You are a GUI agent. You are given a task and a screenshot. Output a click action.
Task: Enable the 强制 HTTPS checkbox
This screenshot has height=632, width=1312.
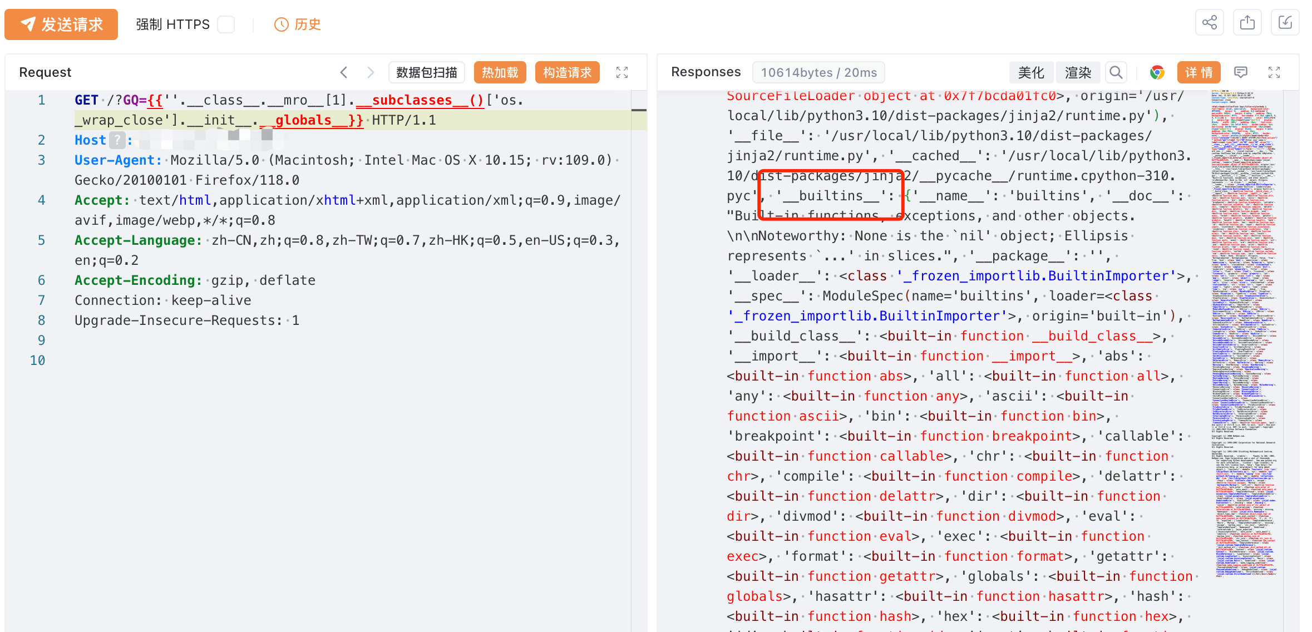[226, 24]
